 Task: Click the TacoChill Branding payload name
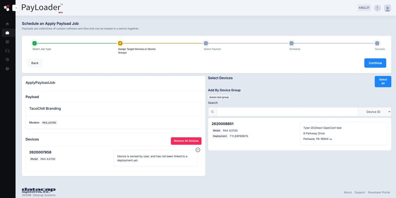point(45,108)
